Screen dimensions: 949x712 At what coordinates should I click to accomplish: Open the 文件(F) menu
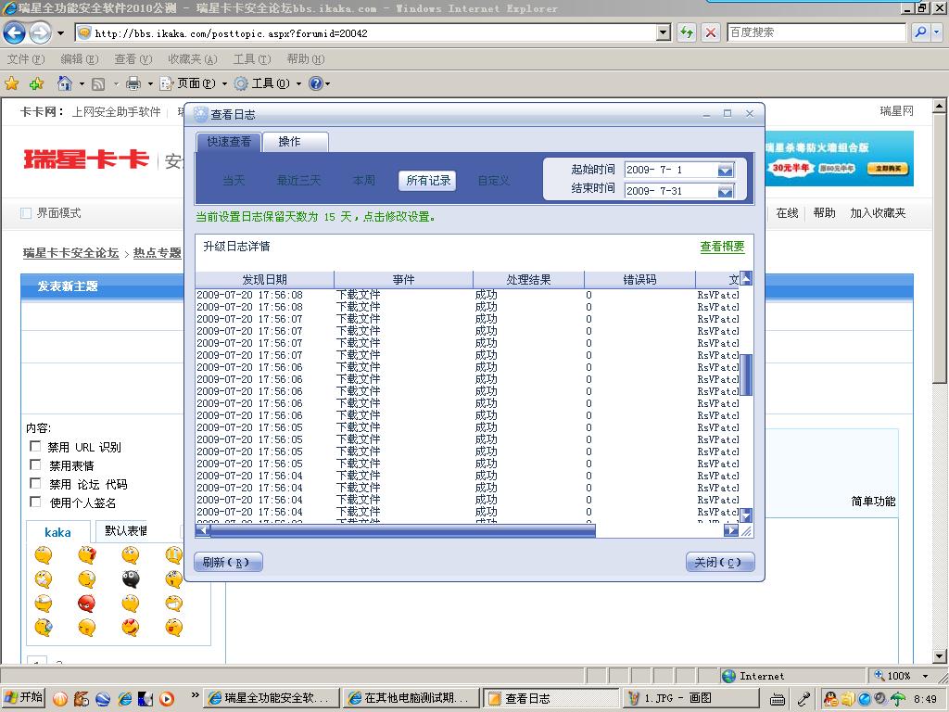[x=25, y=58]
